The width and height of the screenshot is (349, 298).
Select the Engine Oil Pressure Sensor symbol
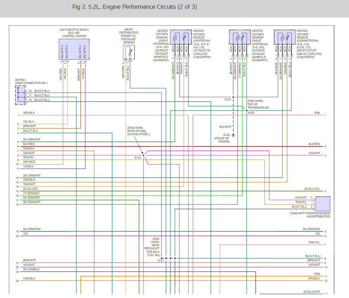point(129,53)
